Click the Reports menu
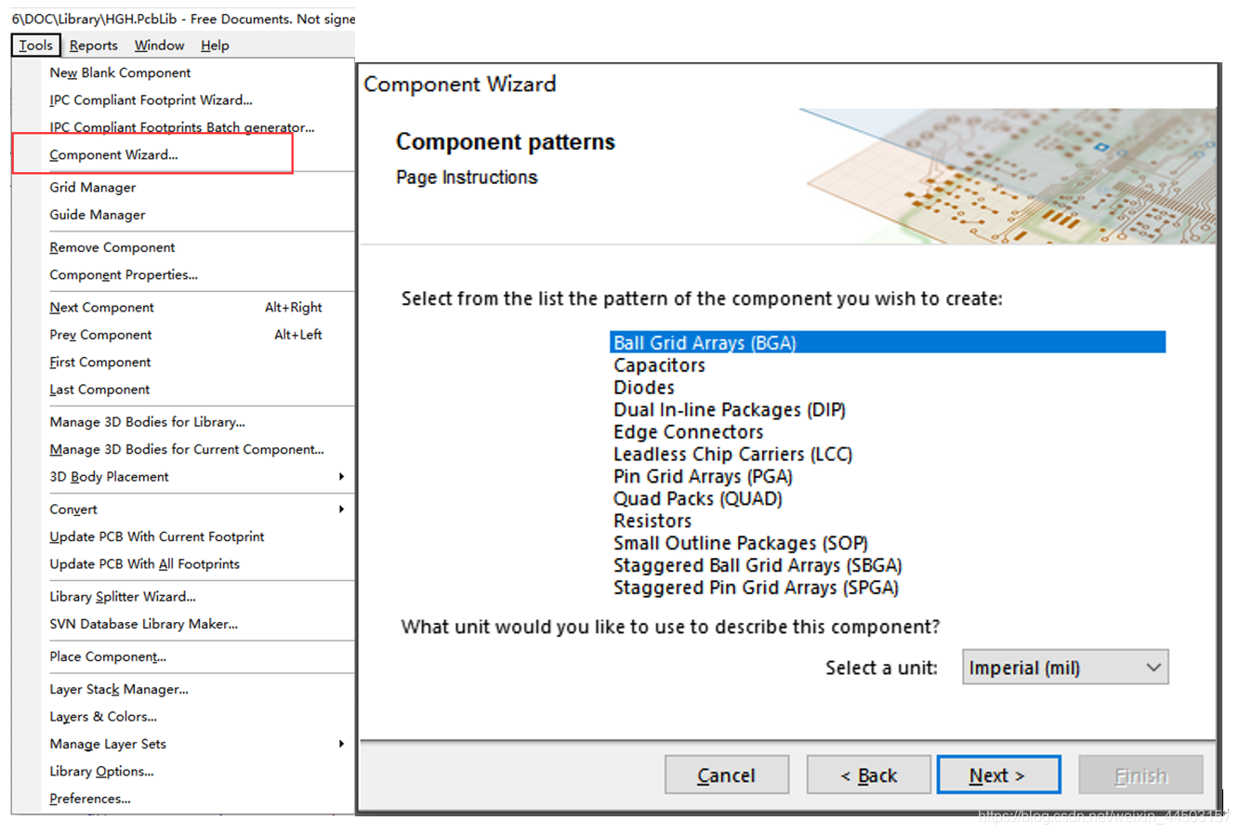This screenshot has width=1240, height=834. coord(93,45)
